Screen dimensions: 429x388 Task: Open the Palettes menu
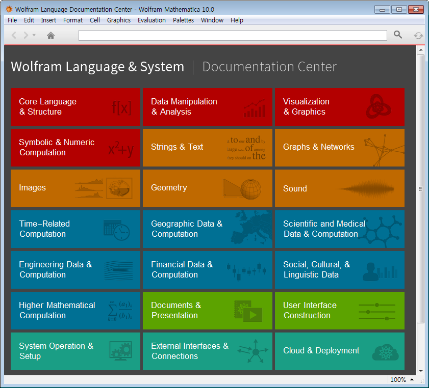coord(183,20)
